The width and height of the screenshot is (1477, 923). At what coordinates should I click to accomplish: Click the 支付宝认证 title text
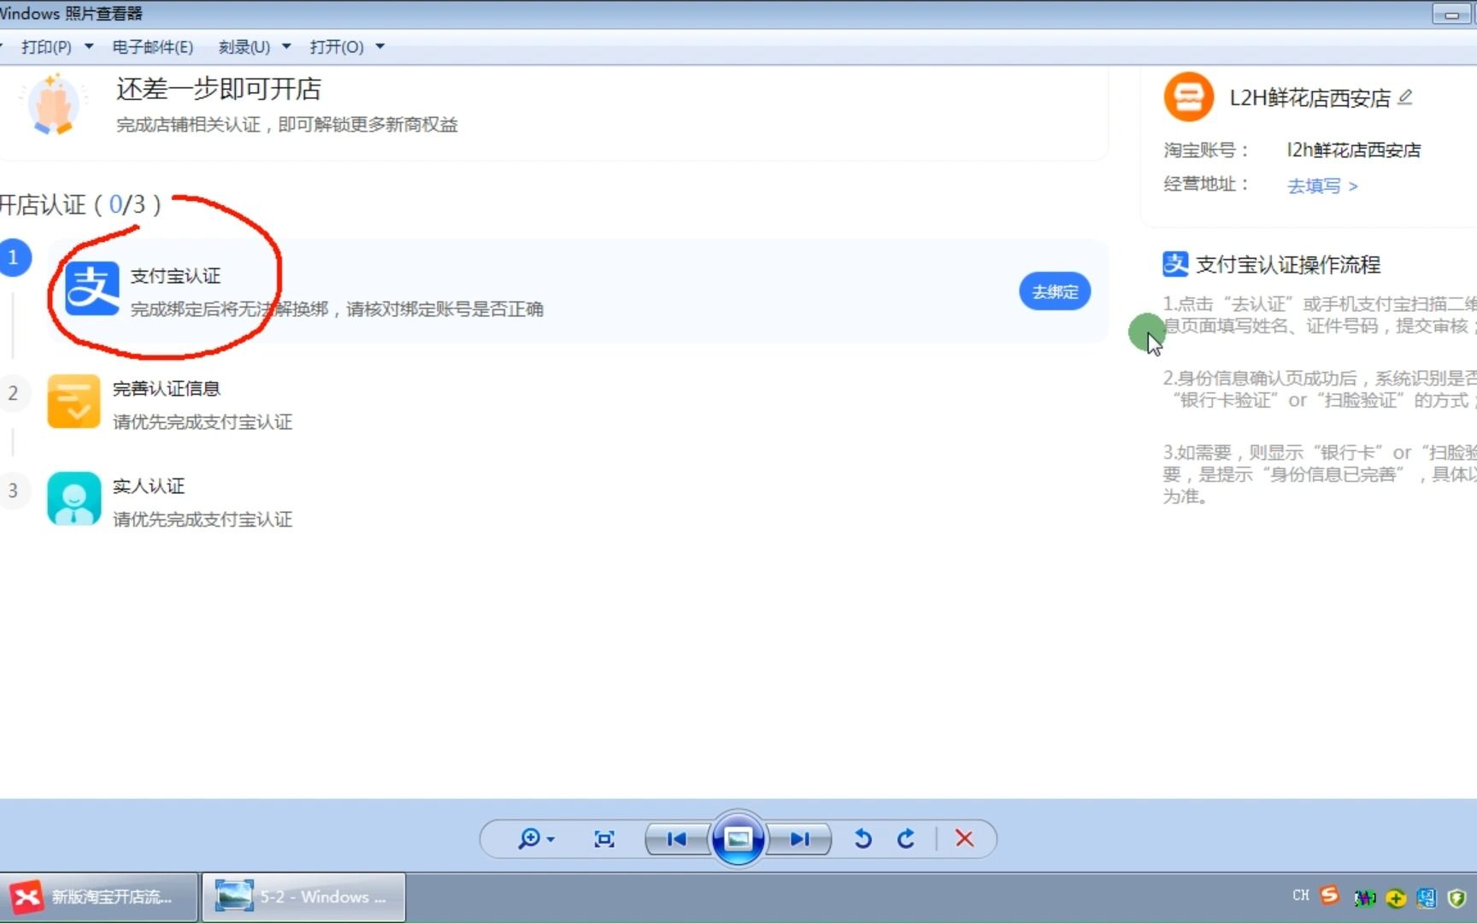(175, 276)
